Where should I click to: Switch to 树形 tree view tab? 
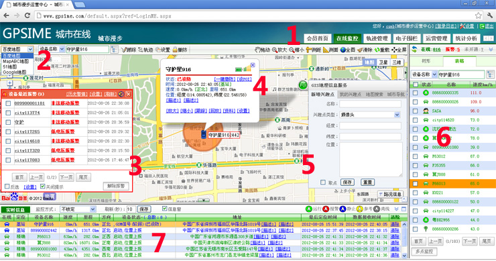coord(426,61)
